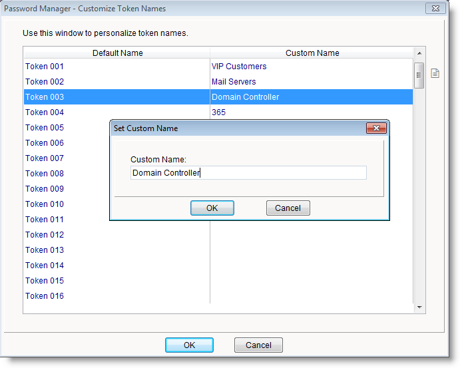Select the Mail Servers custom name
The image size is (460, 368).
tap(234, 82)
